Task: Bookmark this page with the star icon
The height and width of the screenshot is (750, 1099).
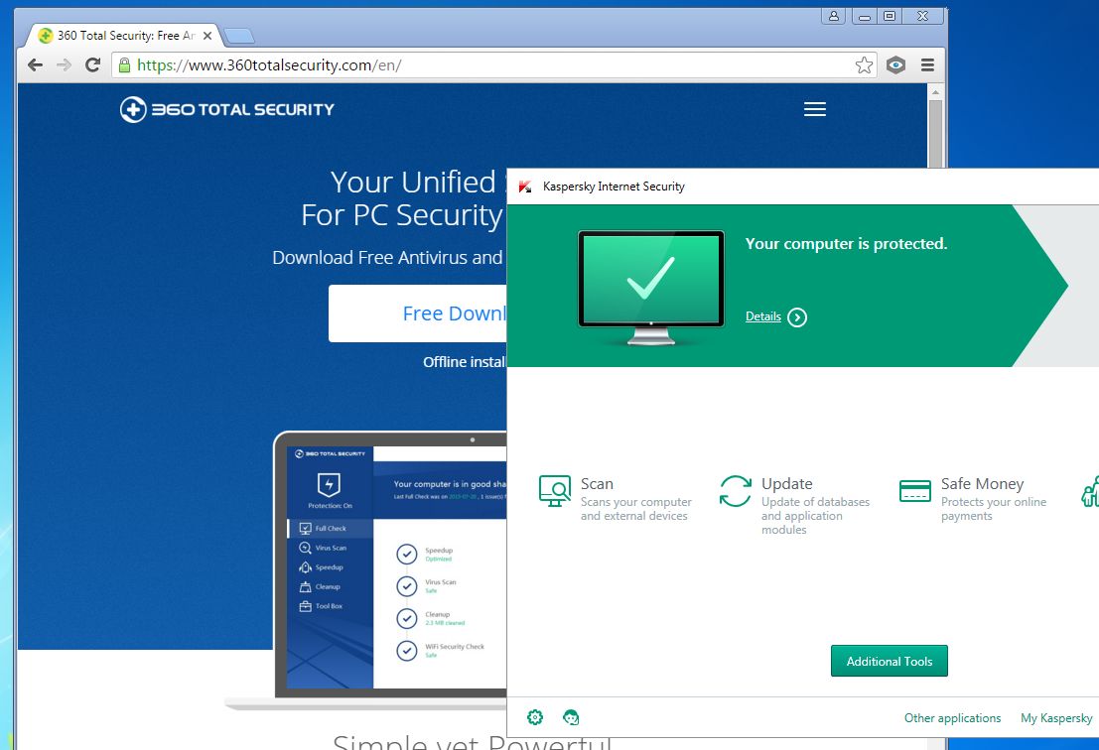Action: pyautogui.click(x=864, y=65)
